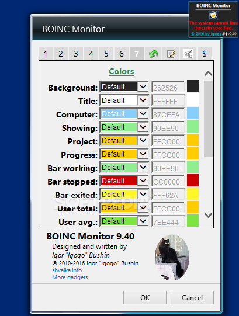Click the red Bar stopped swatch

point(193,180)
